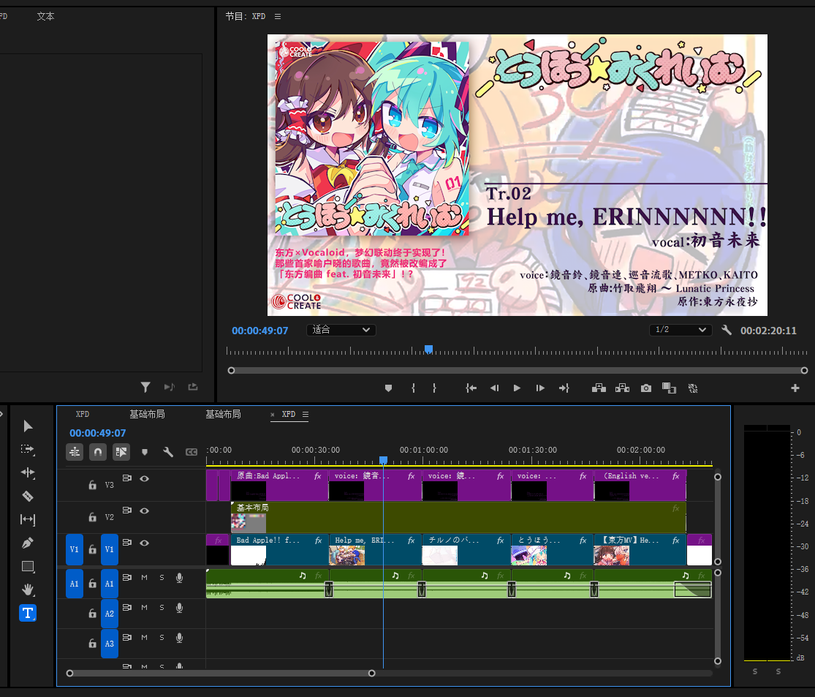Open program monitor settings wrench
Image resolution: width=815 pixels, height=697 pixels.
[x=727, y=330]
